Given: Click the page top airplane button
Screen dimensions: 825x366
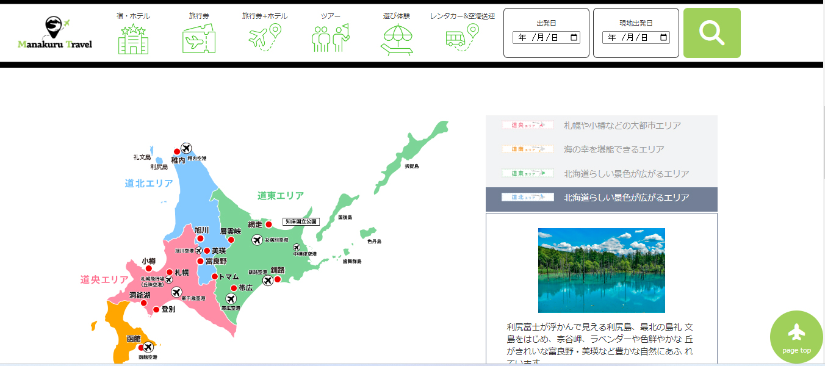Looking at the screenshot, I should [x=796, y=337].
